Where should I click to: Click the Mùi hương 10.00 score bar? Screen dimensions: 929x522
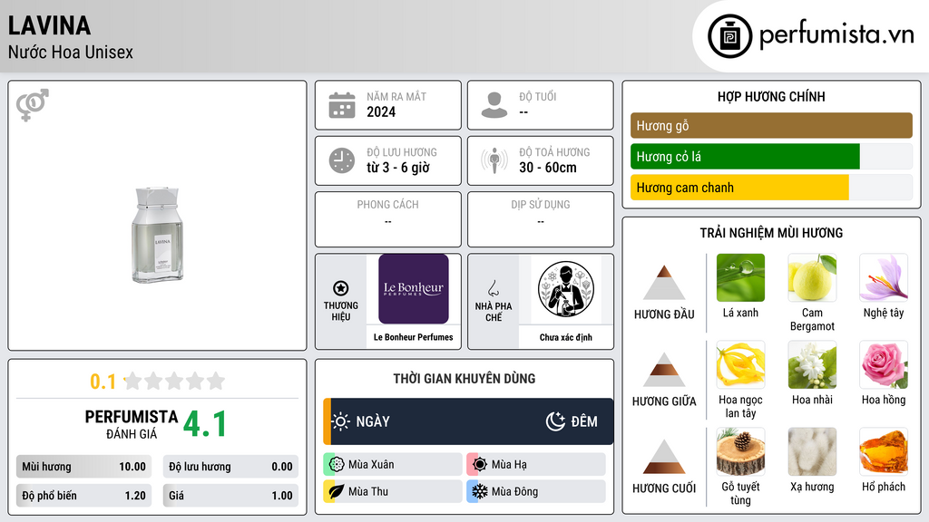click(x=83, y=467)
